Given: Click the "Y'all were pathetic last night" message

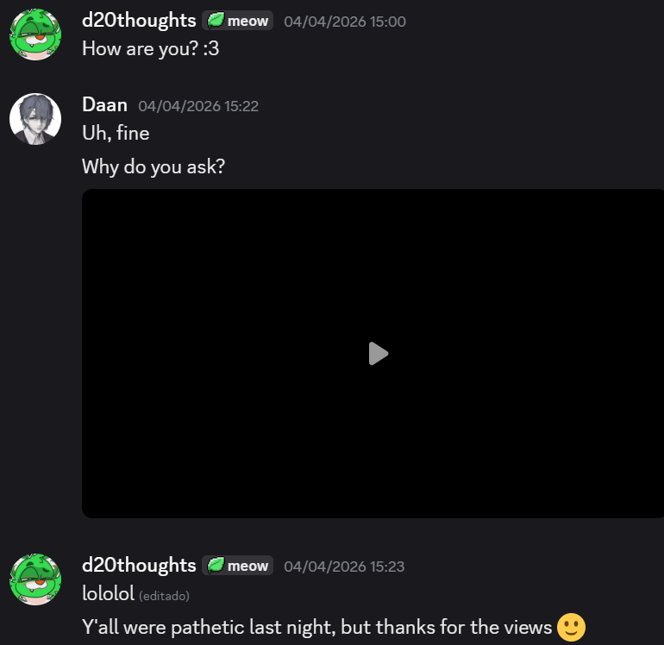Looking at the screenshot, I should coord(316,627).
